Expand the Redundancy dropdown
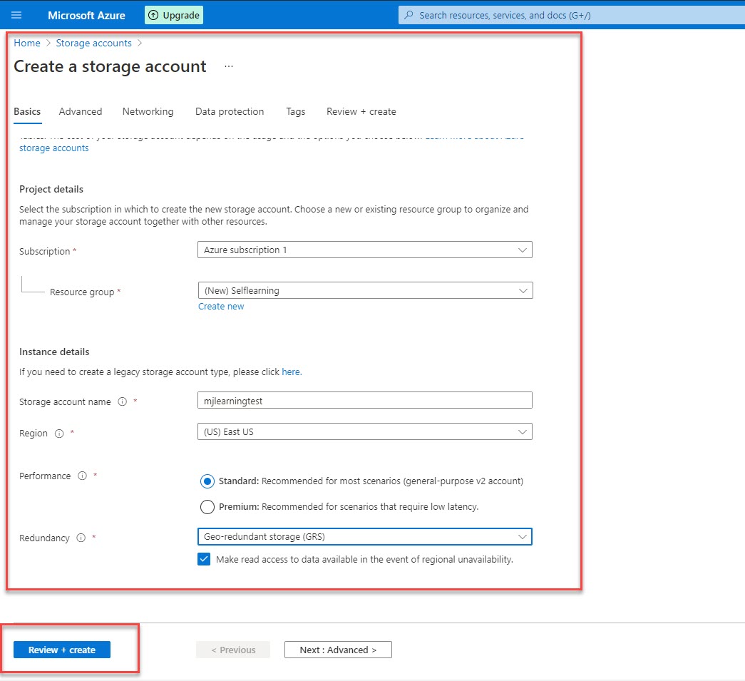 click(364, 536)
